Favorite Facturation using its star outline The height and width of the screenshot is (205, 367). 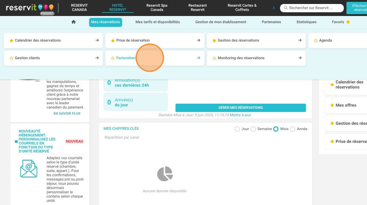click(113, 58)
